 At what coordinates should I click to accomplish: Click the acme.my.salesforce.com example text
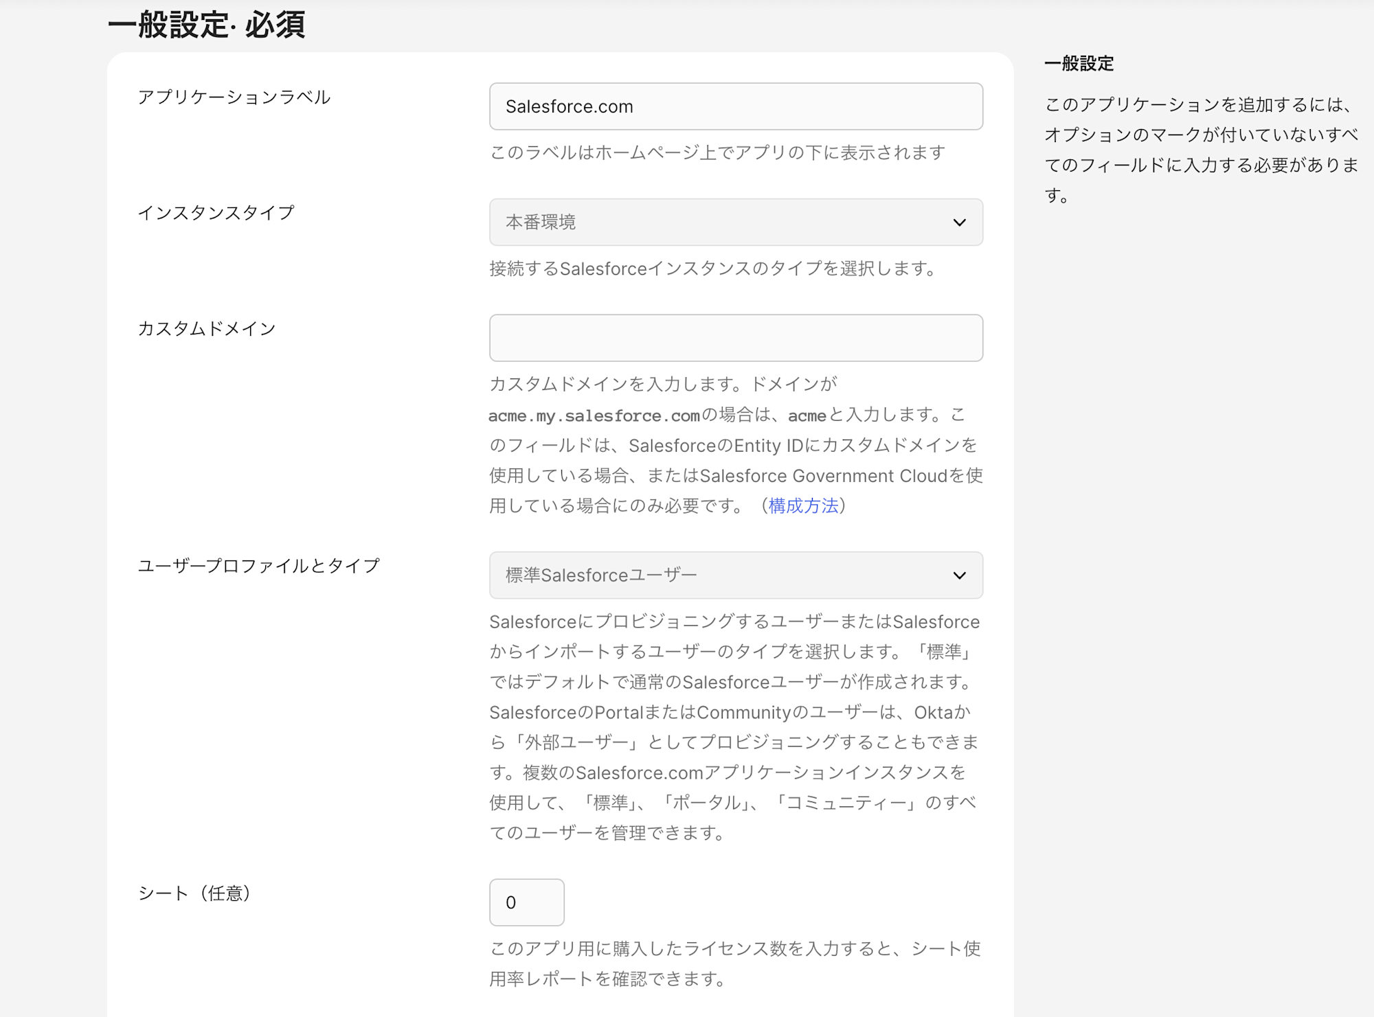[594, 416]
